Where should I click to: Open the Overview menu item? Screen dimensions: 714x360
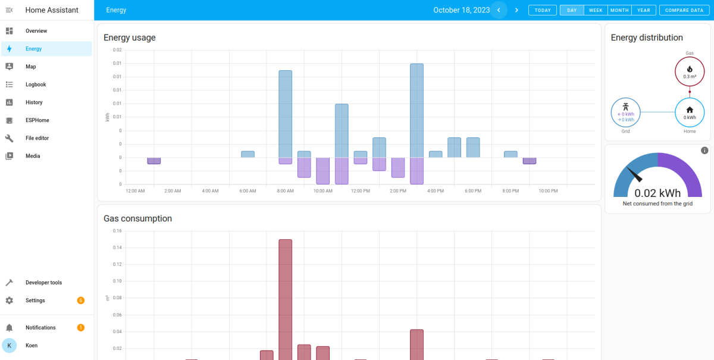[x=47, y=31]
